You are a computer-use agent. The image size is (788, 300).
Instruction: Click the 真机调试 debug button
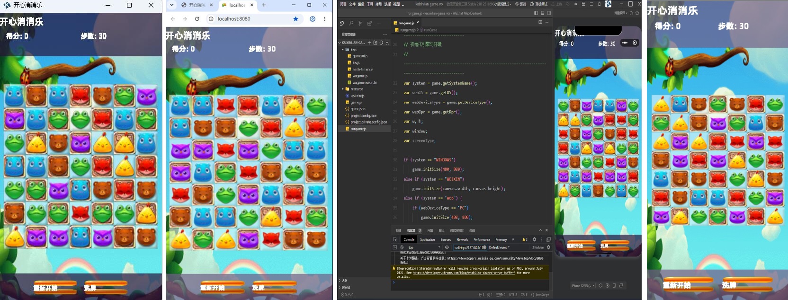click(539, 4)
